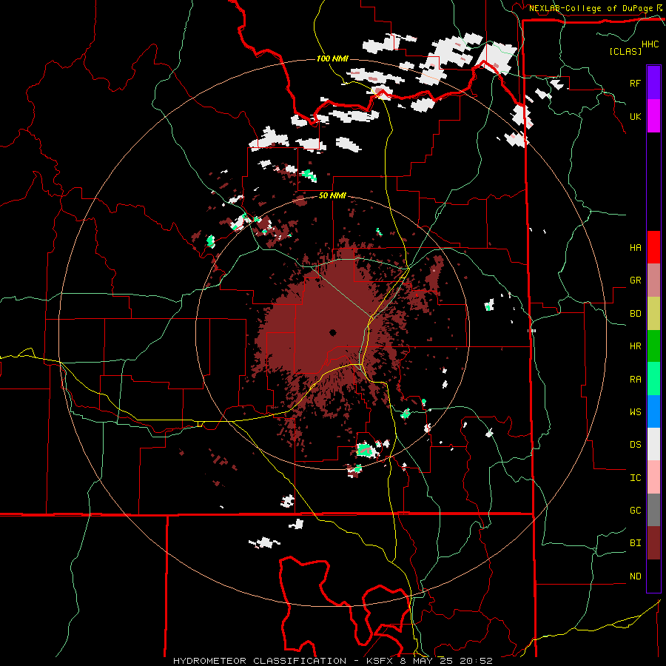Click the RF purple legend swatch
The height and width of the screenshot is (666, 666).
653,83
